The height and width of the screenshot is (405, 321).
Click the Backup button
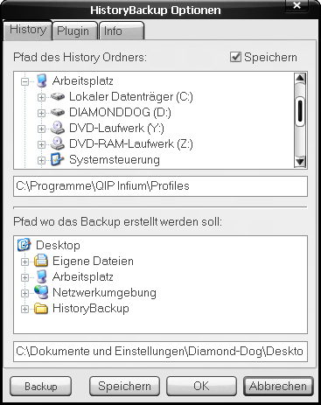click(41, 387)
